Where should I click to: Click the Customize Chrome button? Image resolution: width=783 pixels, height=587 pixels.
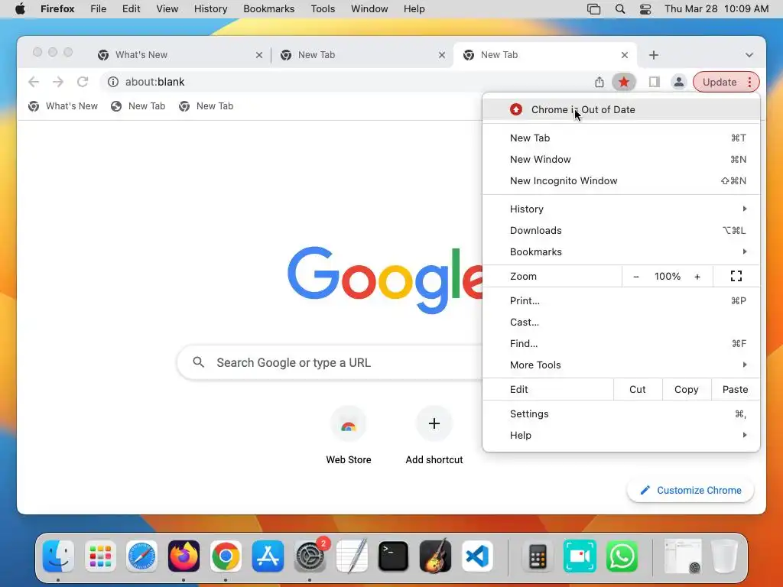[690, 490]
